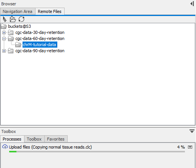Screen dimensions: 196x168
Task: Select the Remote Files tab
Action: point(50,11)
